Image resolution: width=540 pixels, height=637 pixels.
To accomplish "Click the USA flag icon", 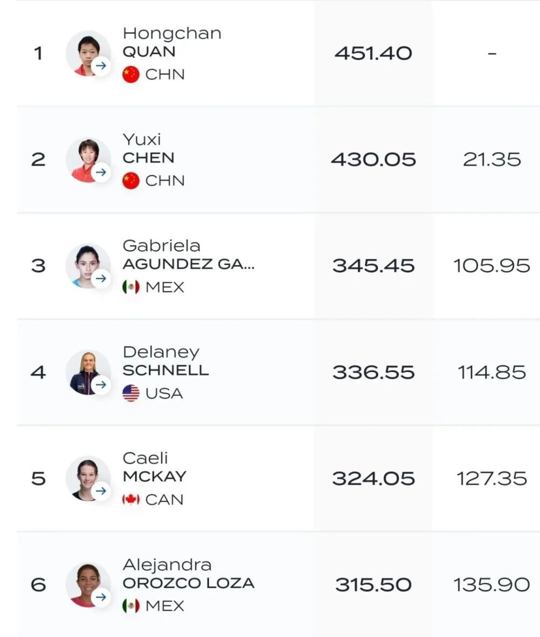I will point(131,393).
